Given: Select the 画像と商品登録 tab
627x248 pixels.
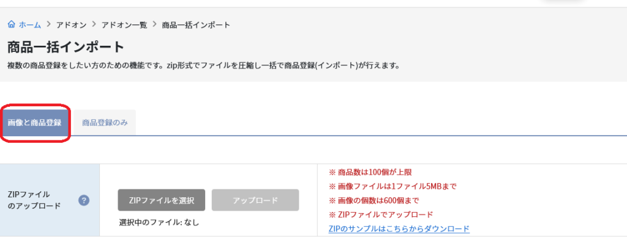Looking at the screenshot, I should (x=34, y=123).
